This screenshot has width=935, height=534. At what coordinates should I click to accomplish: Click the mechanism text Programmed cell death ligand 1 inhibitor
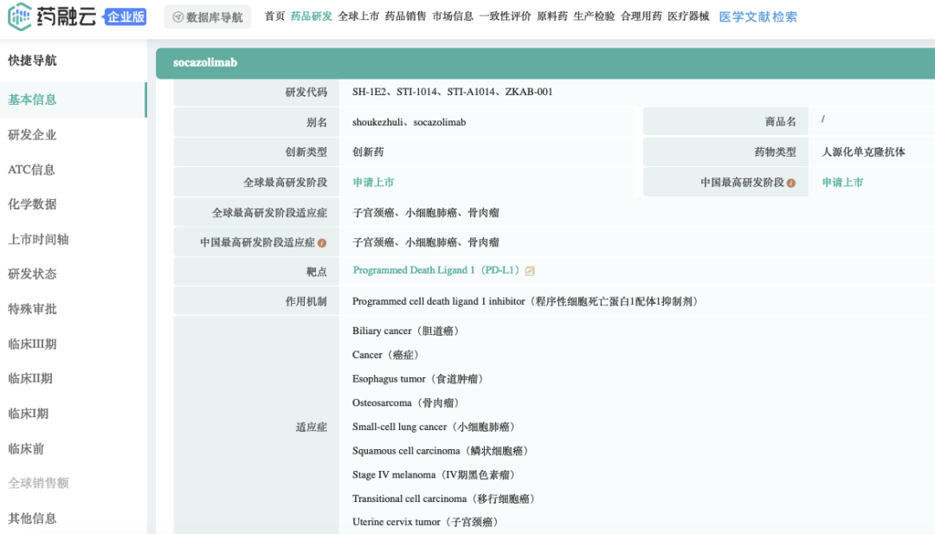coord(438,301)
